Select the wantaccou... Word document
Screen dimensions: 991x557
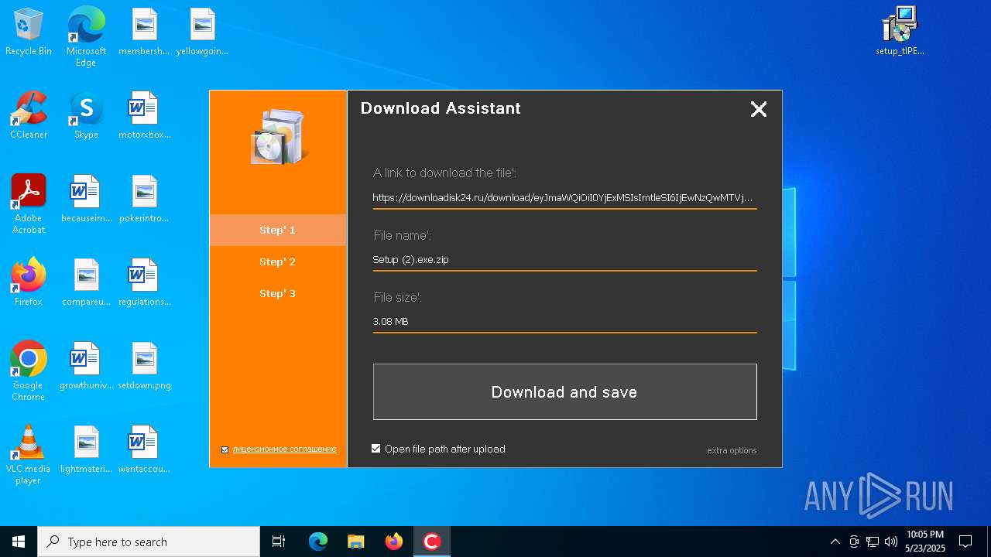click(x=144, y=449)
